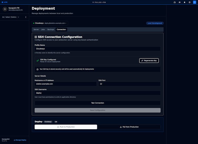Click the Pulse FM logo
198x144 pixels.
point(99,2)
